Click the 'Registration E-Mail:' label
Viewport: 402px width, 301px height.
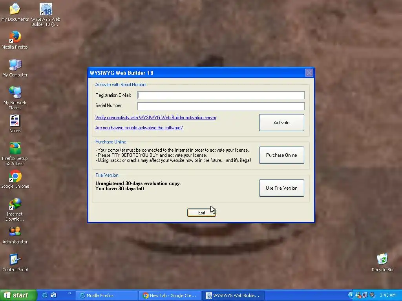113,95
